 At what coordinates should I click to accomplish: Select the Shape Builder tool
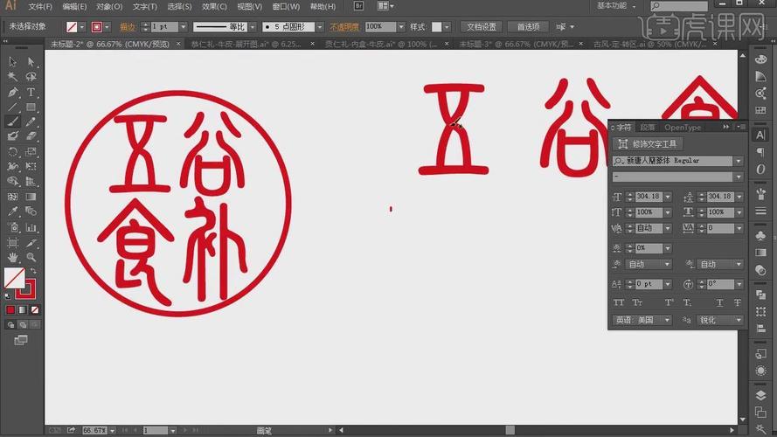[x=13, y=181]
